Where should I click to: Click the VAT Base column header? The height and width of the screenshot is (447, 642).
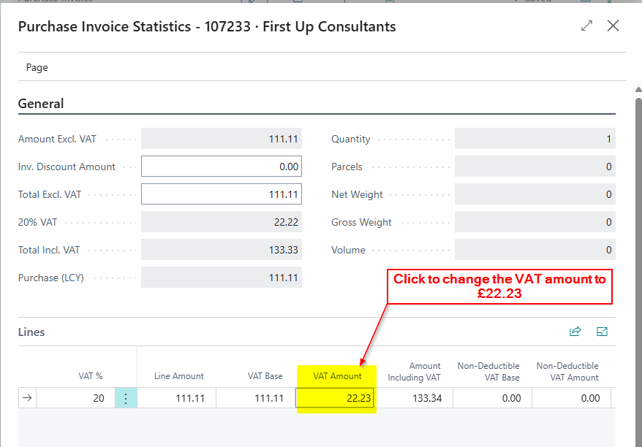click(265, 376)
